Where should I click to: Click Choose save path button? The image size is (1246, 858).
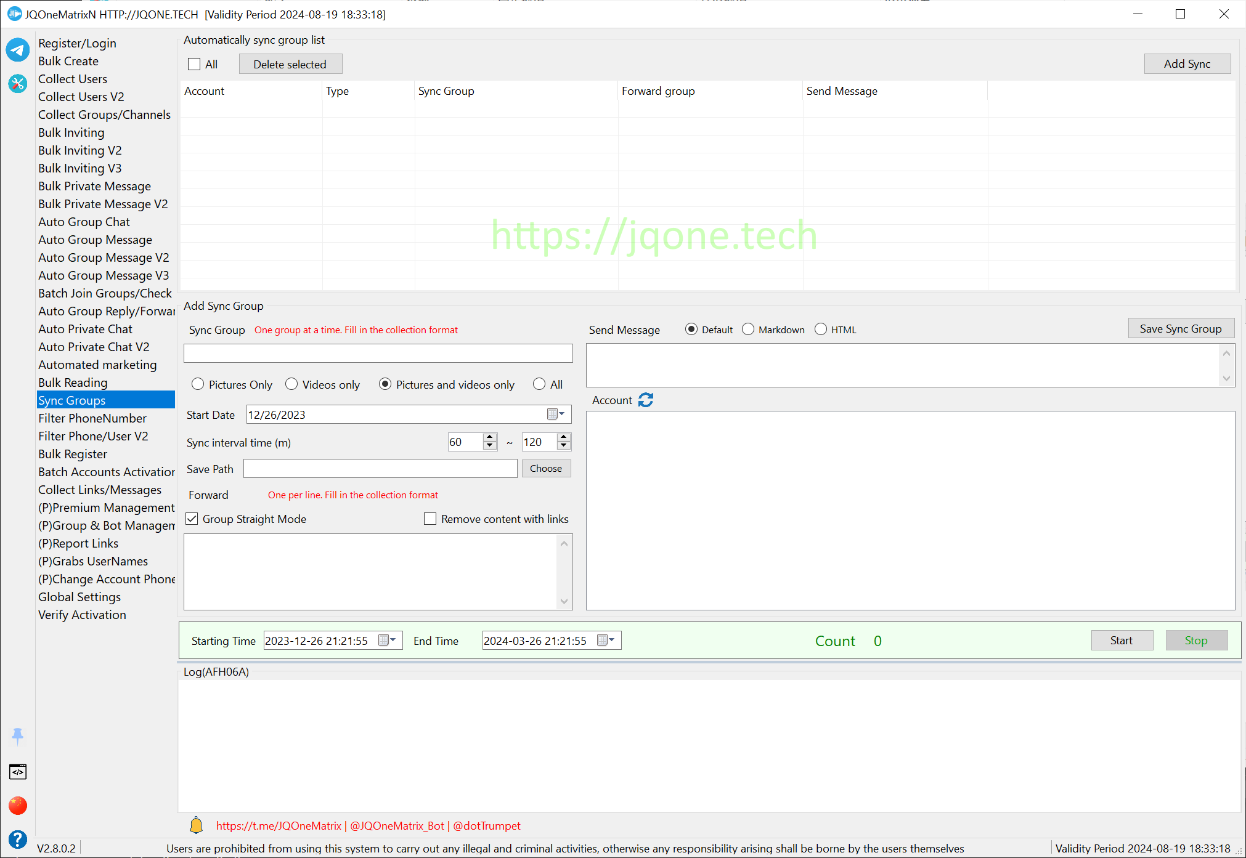pos(546,469)
